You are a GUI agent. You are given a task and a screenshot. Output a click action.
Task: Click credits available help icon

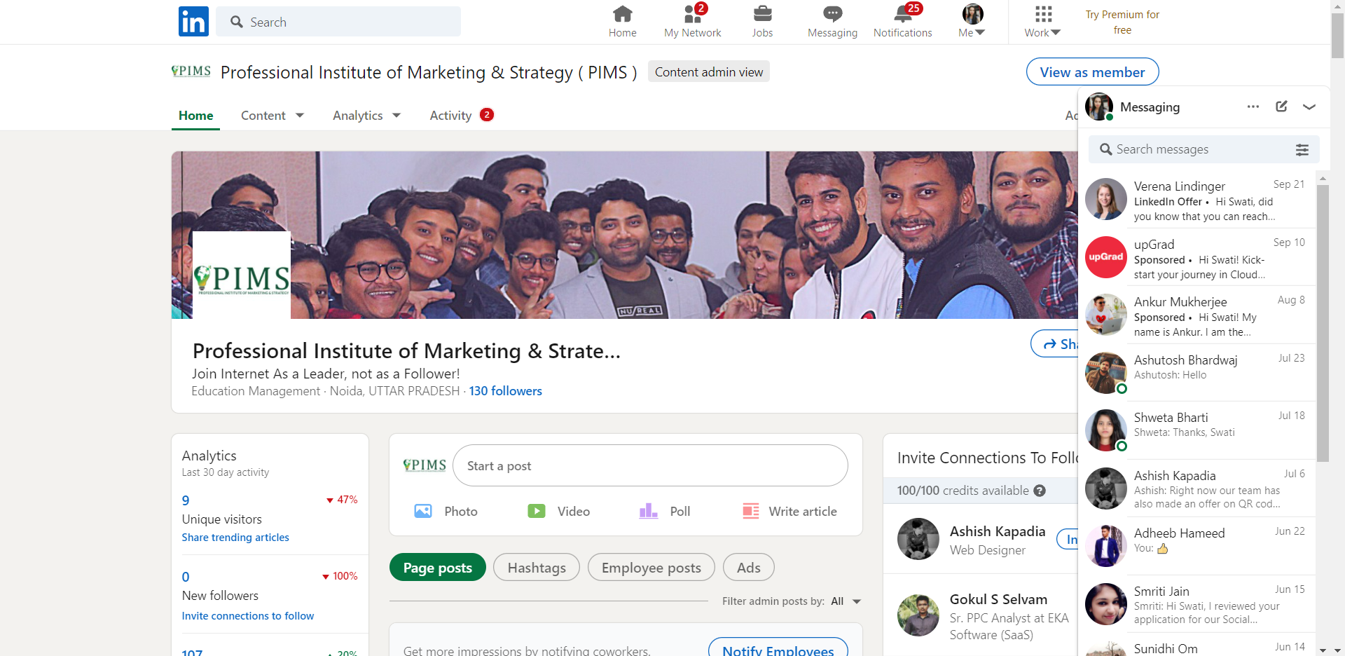click(1040, 491)
